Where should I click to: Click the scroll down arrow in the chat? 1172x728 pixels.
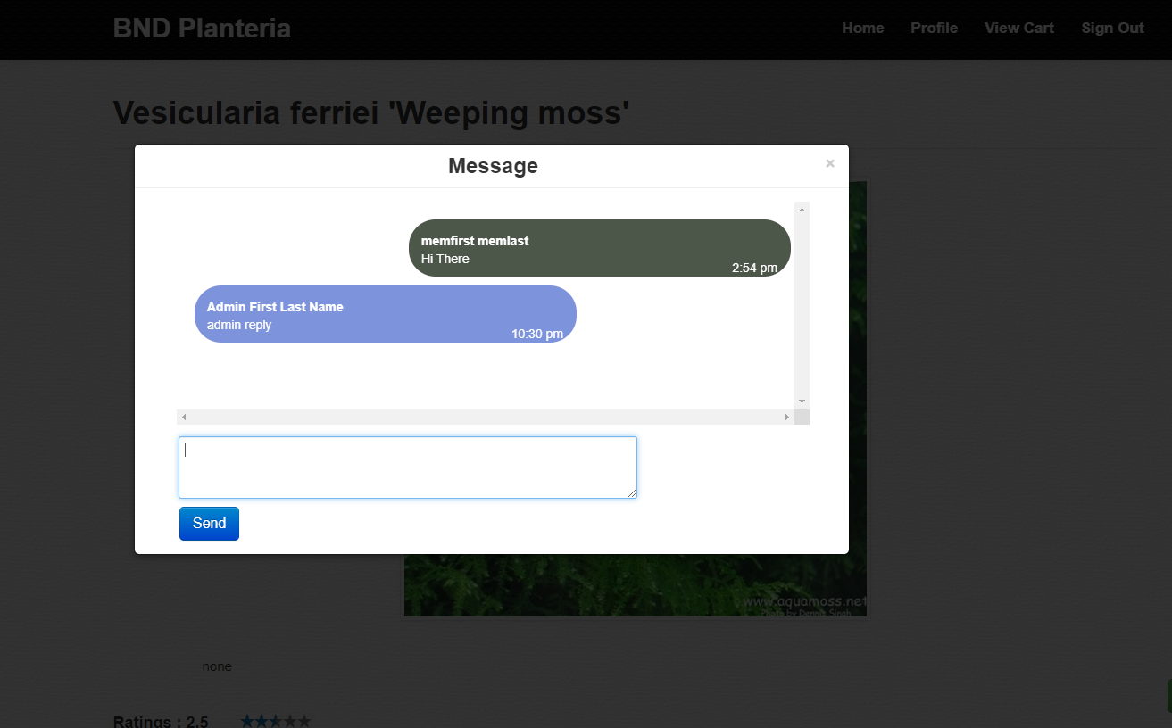click(x=802, y=401)
